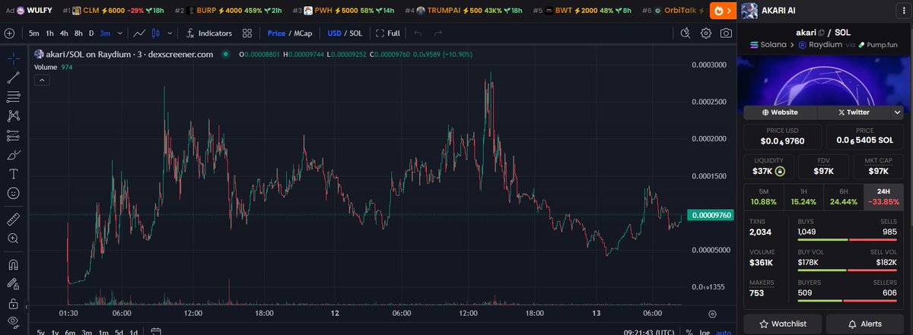This screenshot has width=913, height=335.
Task: Select the D daily timeframe
Action: [91, 33]
